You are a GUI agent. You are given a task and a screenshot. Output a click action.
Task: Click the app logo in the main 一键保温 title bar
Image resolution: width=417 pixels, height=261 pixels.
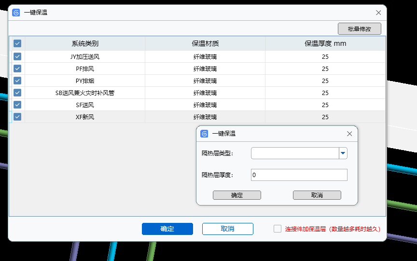[16, 13]
